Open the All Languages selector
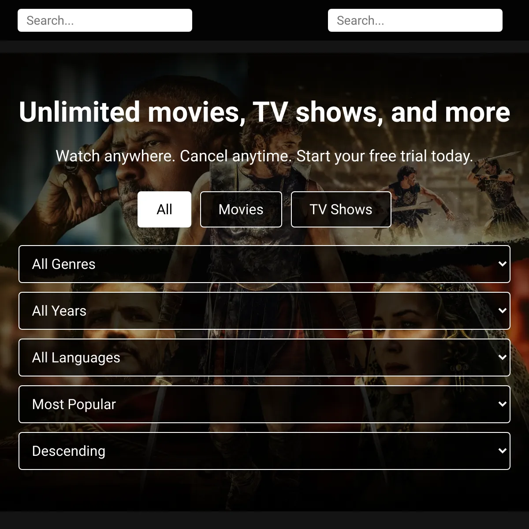 (x=264, y=358)
